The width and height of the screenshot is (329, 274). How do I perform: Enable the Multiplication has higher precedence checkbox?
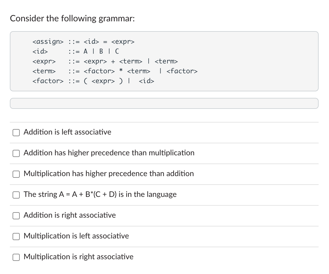[x=16, y=174]
